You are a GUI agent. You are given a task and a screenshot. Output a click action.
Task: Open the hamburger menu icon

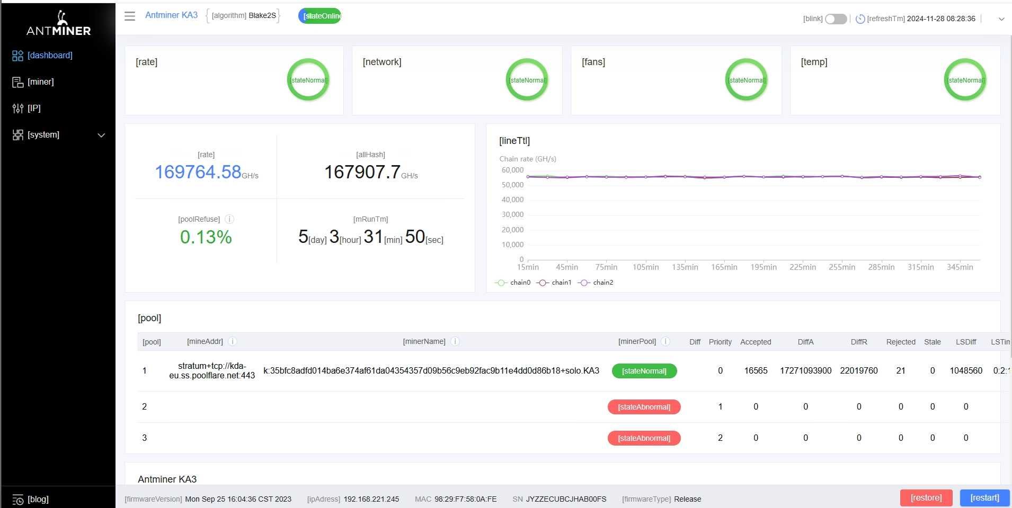130,16
